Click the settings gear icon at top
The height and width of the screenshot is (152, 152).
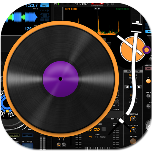(112, 4)
